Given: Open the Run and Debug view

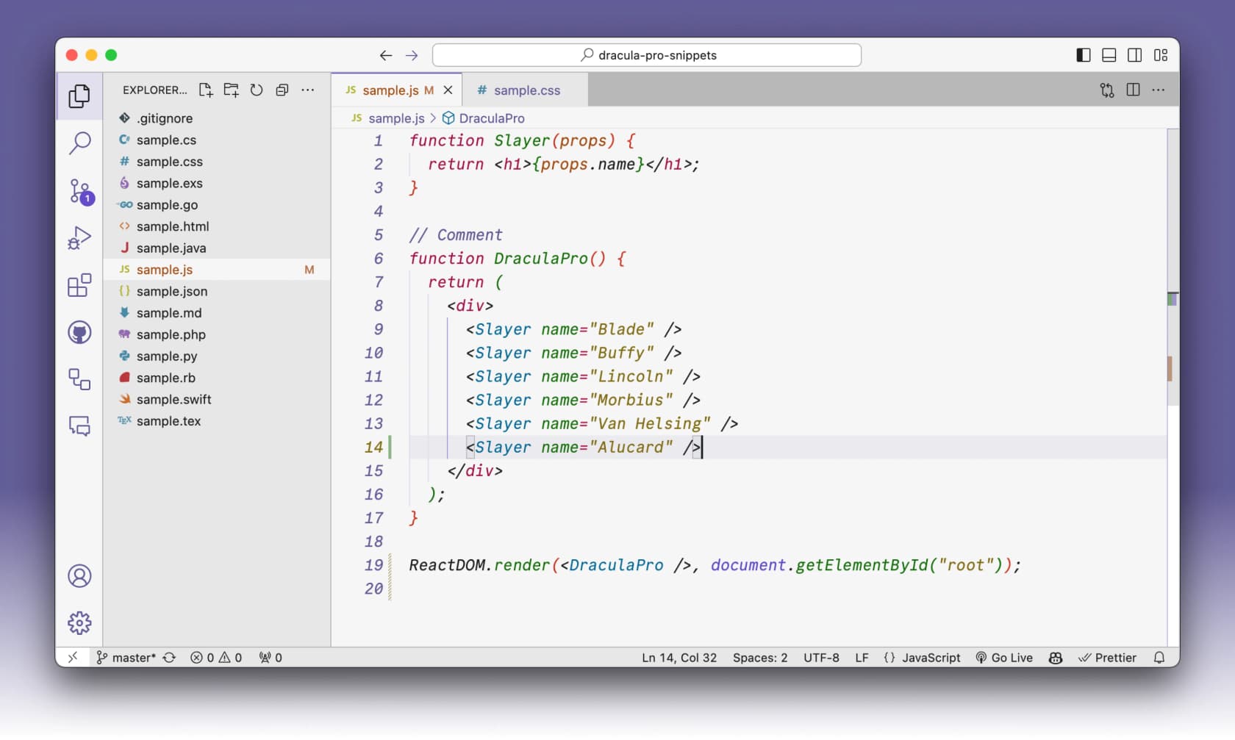Looking at the screenshot, I should [79, 237].
